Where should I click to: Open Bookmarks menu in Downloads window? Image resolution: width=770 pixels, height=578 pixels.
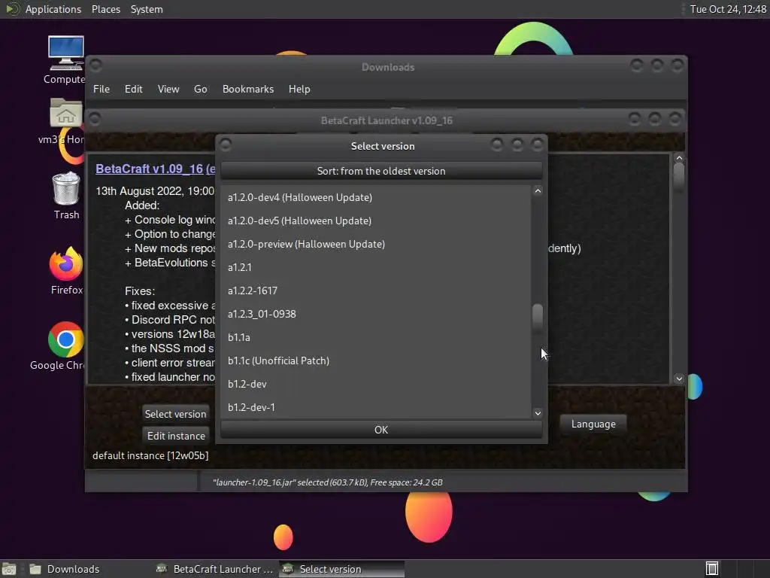coord(248,89)
